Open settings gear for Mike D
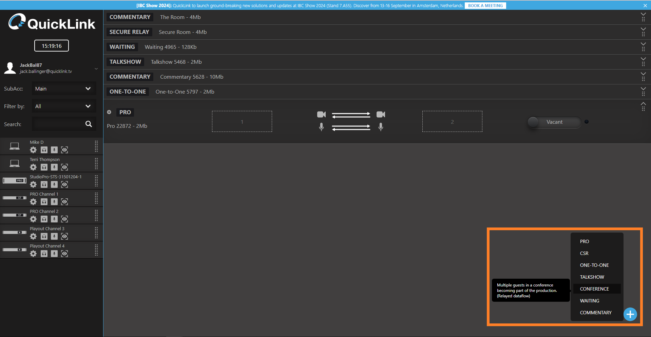 [33, 150]
